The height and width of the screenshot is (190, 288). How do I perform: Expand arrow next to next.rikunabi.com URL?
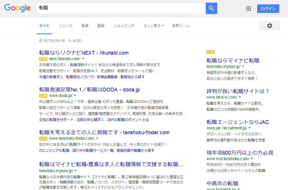83,59
